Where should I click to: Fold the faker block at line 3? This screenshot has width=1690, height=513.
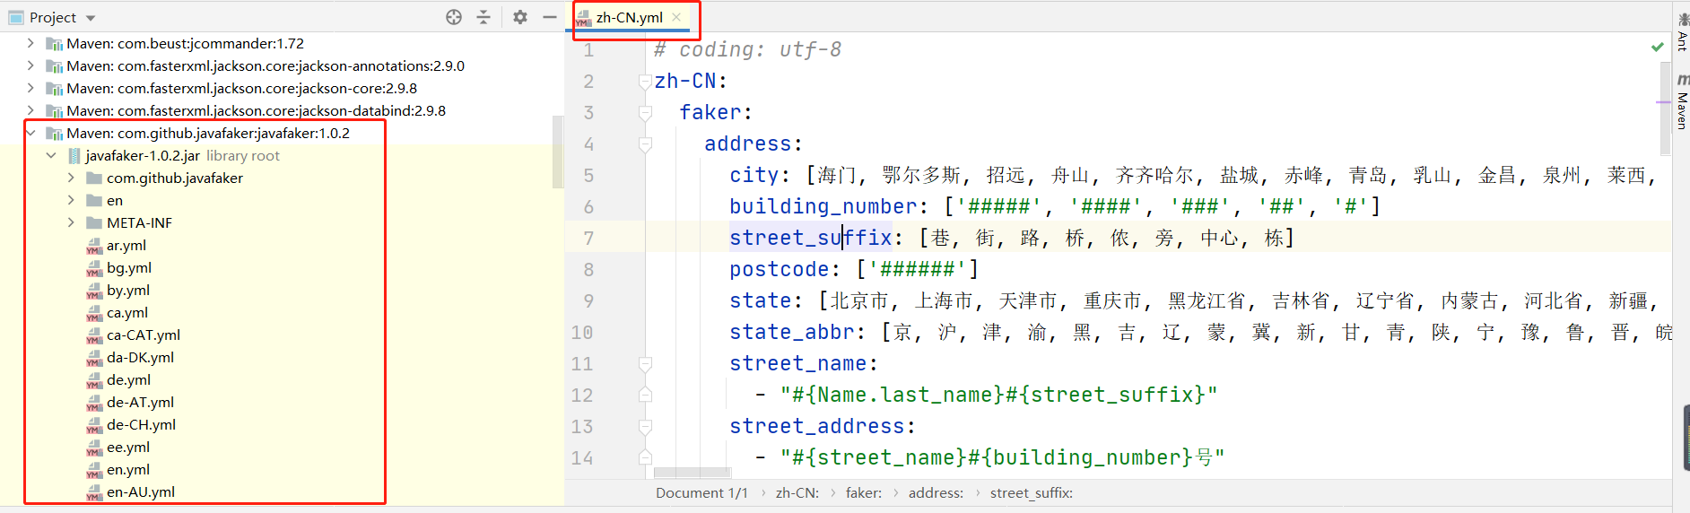645,113
